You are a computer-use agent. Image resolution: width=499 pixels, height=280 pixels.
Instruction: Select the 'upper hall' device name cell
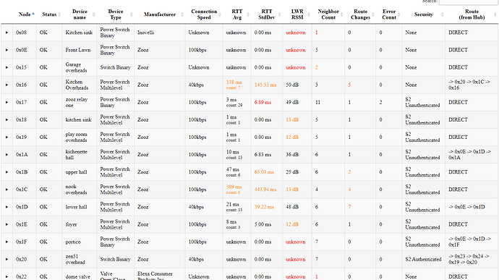click(77, 172)
